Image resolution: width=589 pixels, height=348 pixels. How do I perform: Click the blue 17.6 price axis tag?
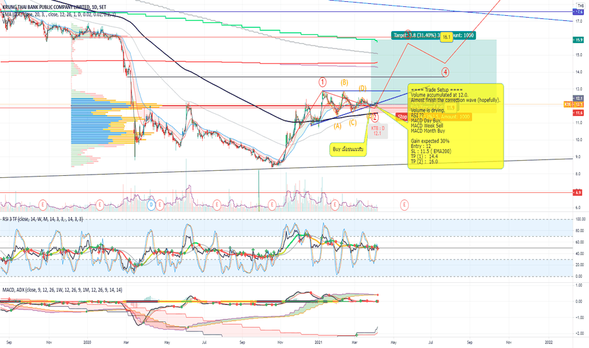(x=579, y=12)
